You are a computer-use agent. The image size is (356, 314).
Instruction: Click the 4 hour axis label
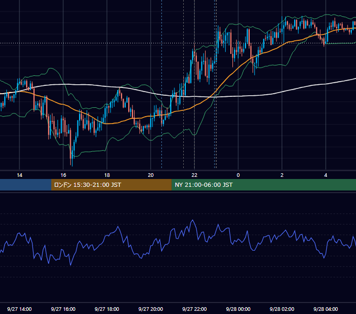click(x=326, y=175)
